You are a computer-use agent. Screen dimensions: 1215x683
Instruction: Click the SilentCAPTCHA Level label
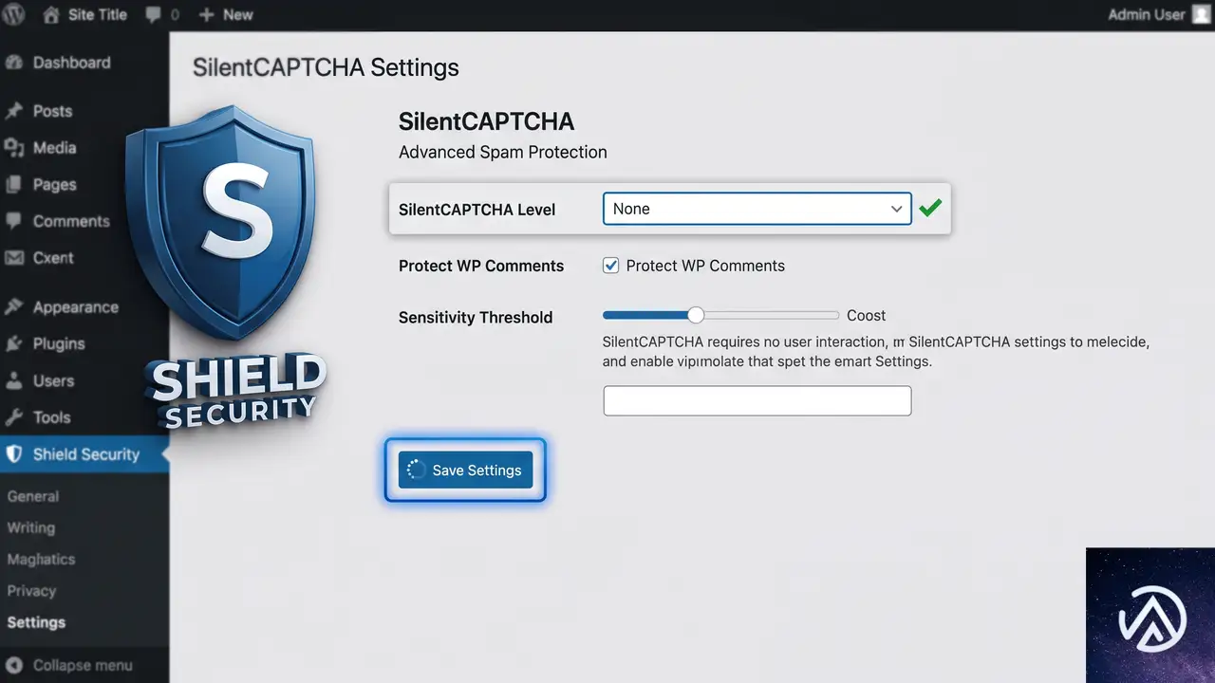click(x=477, y=210)
